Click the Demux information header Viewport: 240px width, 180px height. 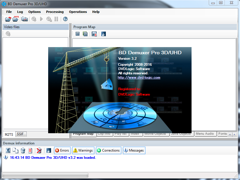pyautogui.click(x=120, y=143)
